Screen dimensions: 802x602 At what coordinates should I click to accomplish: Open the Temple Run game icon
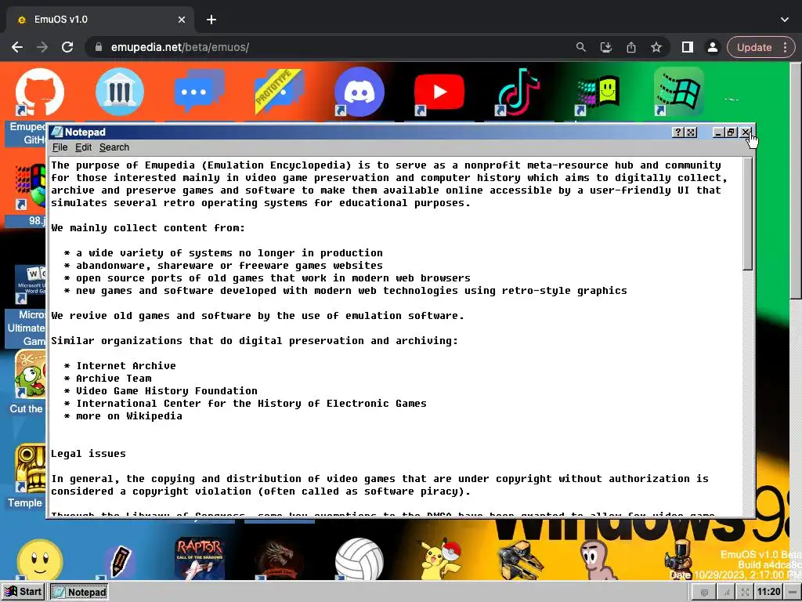click(x=31, y=468)
